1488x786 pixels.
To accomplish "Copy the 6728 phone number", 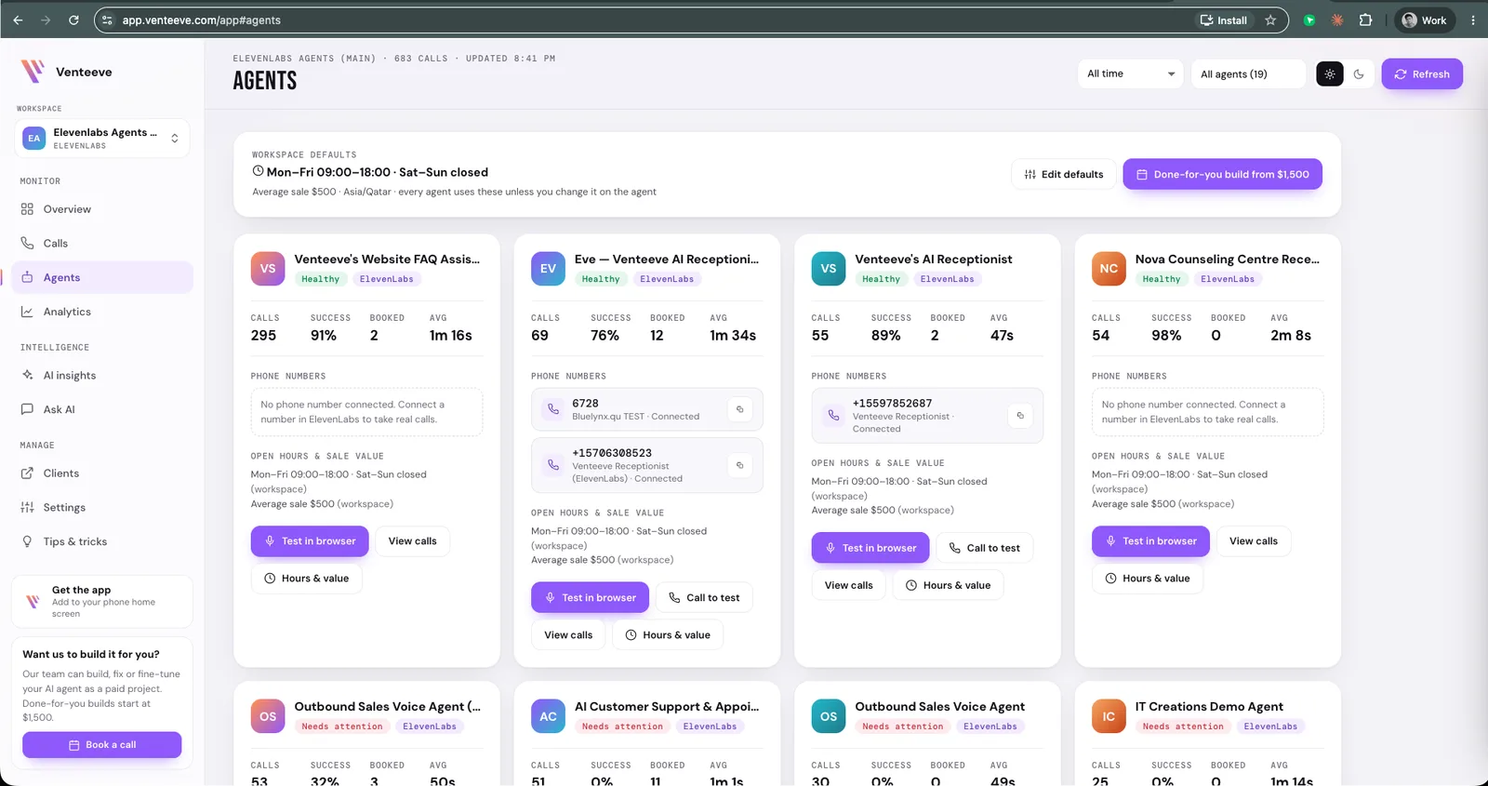I will (x=740, y=409).
